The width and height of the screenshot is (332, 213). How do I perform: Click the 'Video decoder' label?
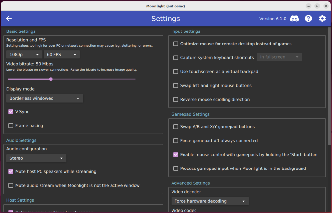186,192
